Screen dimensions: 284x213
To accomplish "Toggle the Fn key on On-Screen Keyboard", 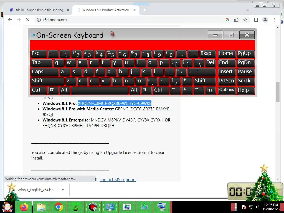I will [x=211, y=90].
